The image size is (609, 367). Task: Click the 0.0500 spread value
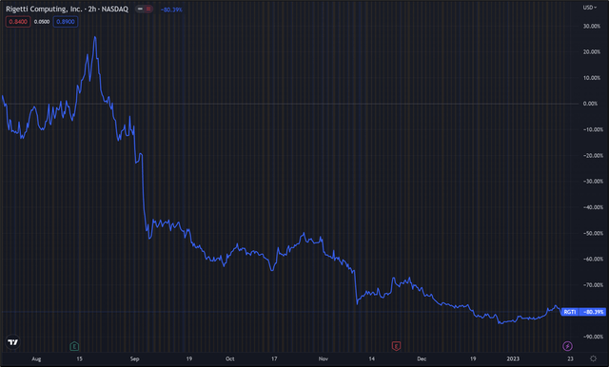coord(42,22)
